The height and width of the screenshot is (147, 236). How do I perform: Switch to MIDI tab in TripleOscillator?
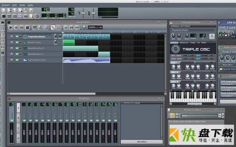point(204,43)
